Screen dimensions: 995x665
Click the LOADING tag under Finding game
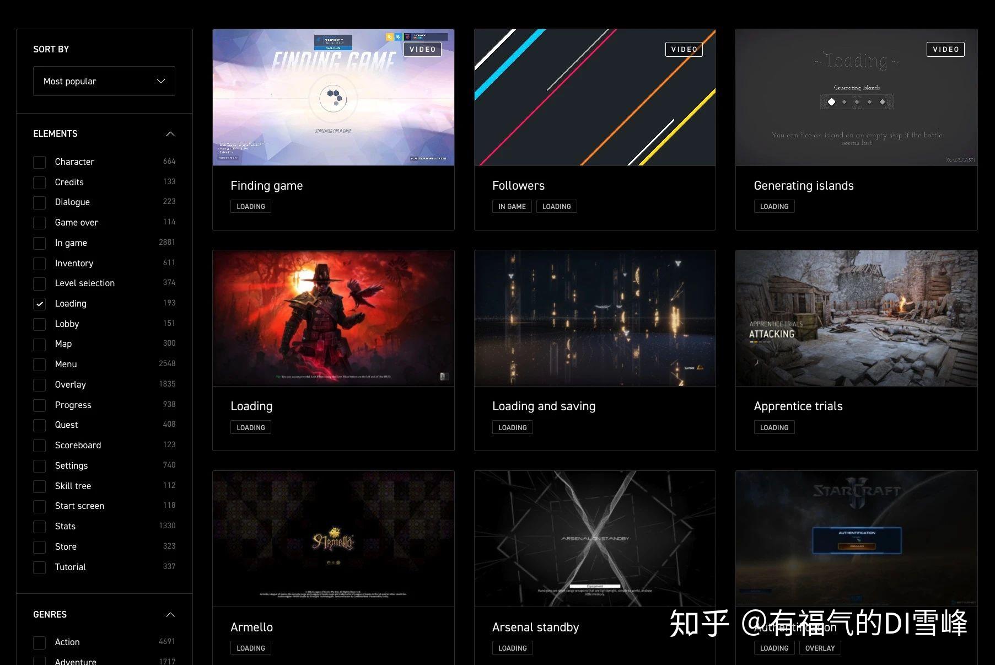251,207
